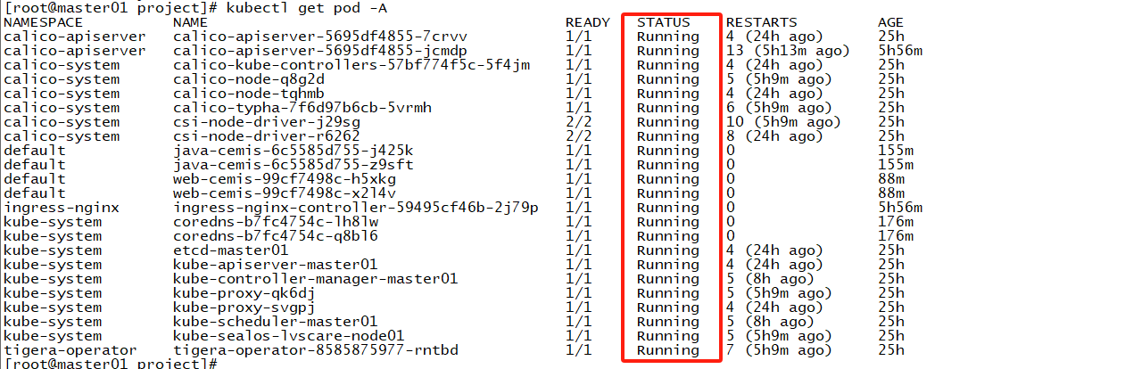This screenshot has height=369, width=1125.
Task: Click Running status of etcd-master01 pod
Action: point(668,250)
